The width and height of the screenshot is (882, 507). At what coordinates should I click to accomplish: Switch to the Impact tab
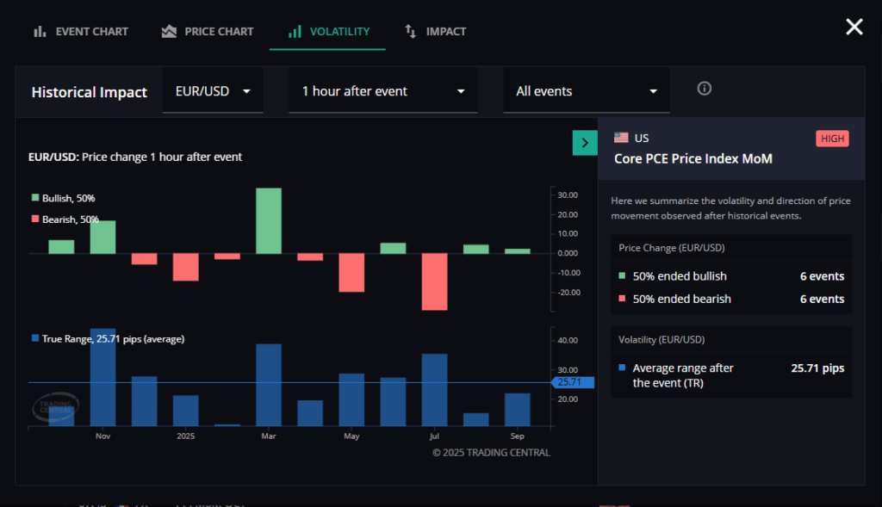pos(445,32)
